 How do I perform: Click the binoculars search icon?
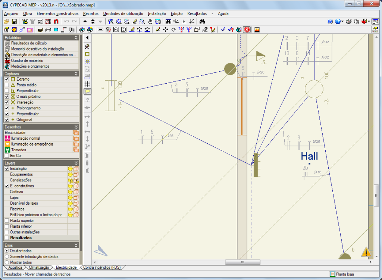pos(203,22)
